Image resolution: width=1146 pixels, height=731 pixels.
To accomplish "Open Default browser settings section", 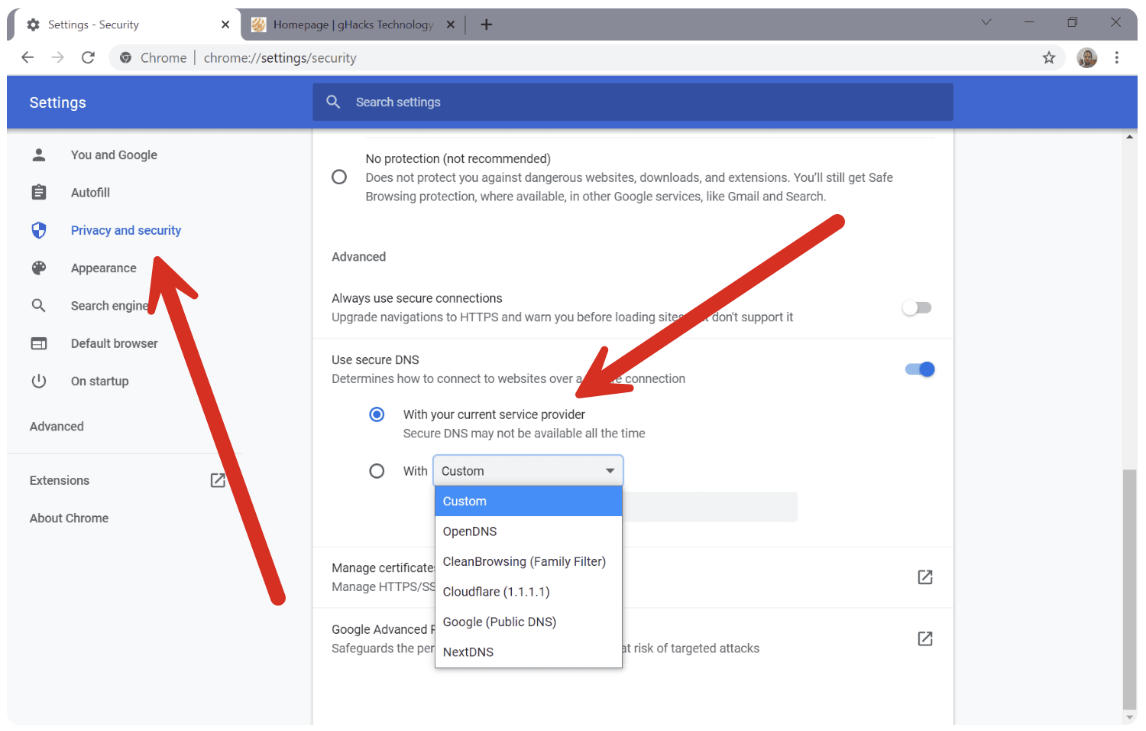I will [x=115, y=343].
